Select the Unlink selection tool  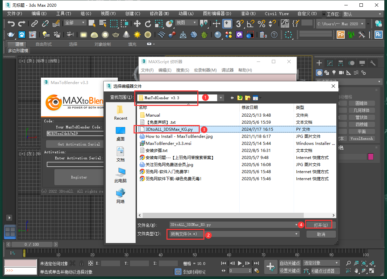click(x=45, y=24)
